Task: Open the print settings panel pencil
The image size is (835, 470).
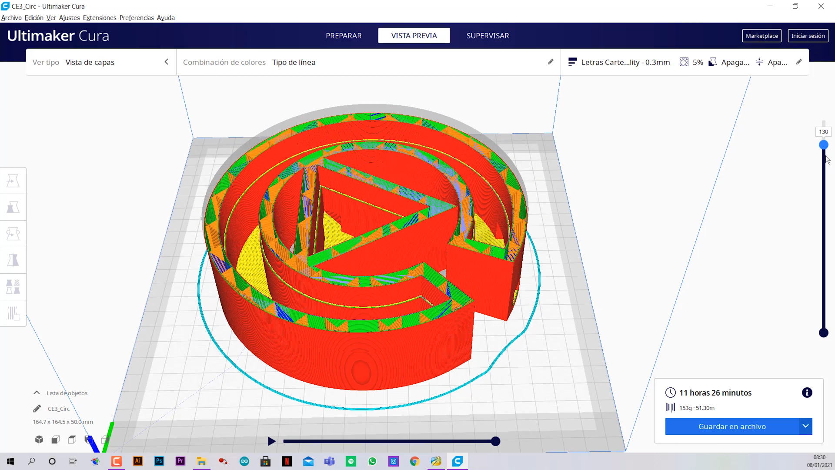Action: pyautogui.click(x=799, y=62)
